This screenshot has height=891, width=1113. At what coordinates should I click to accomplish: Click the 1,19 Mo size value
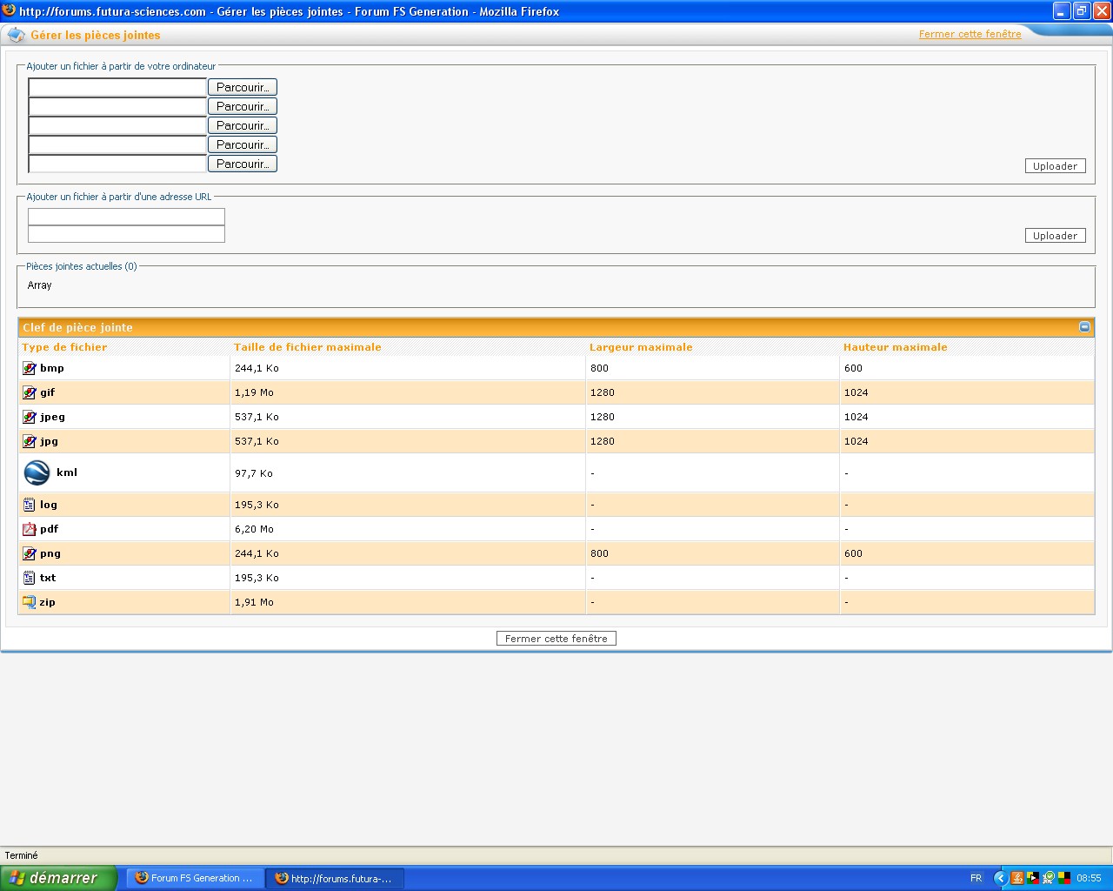tap(254, 392)
